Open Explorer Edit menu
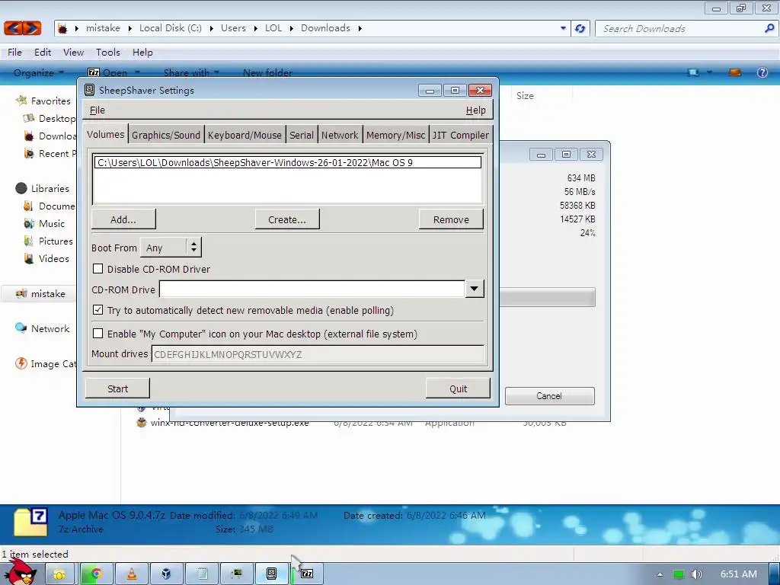The width and height of the screenshot is (780, 585). click(43, 53)
